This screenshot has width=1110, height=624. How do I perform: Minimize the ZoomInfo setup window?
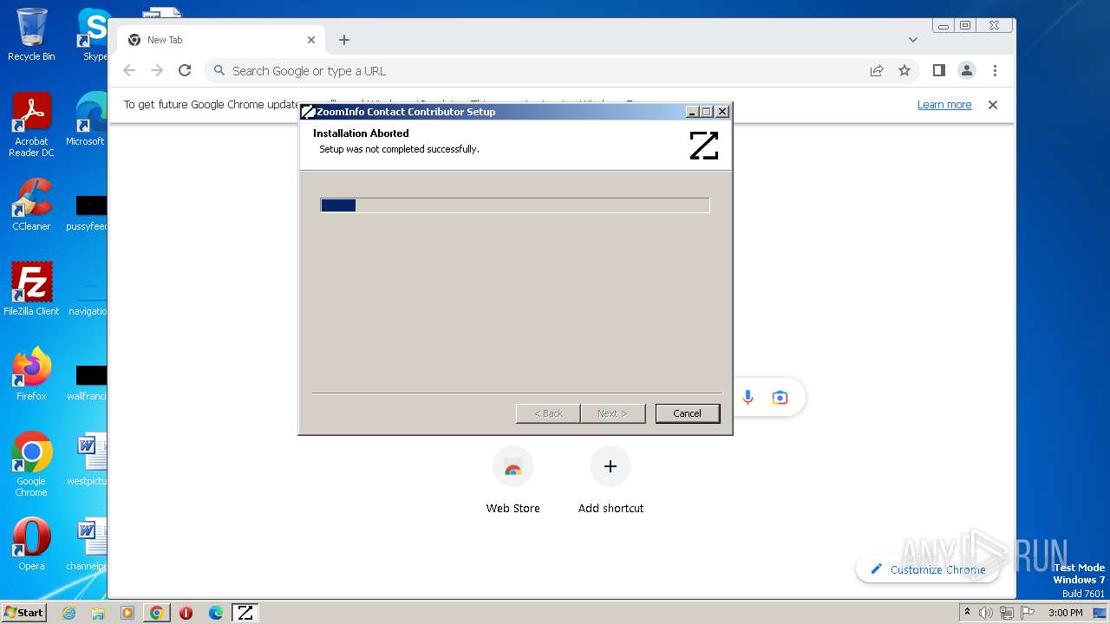(x=692, y=111)
